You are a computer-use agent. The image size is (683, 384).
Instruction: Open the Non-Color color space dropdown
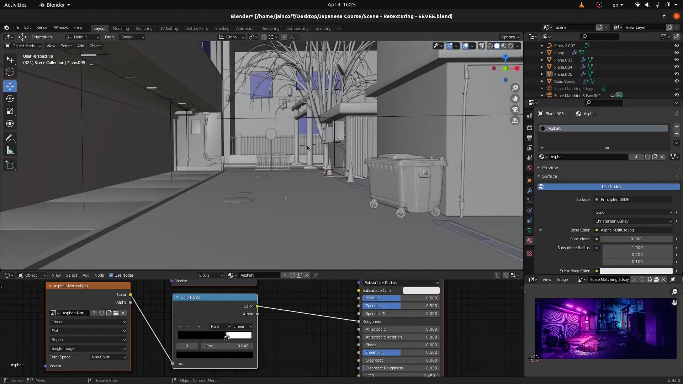(x=108, y=357)
